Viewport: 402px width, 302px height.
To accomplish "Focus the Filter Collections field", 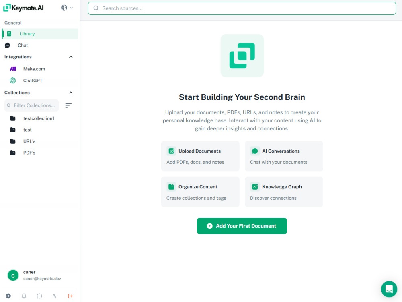I will click(x=31, y=105).
